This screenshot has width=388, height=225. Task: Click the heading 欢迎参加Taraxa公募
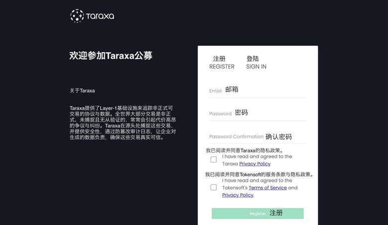tap(110, 56)
